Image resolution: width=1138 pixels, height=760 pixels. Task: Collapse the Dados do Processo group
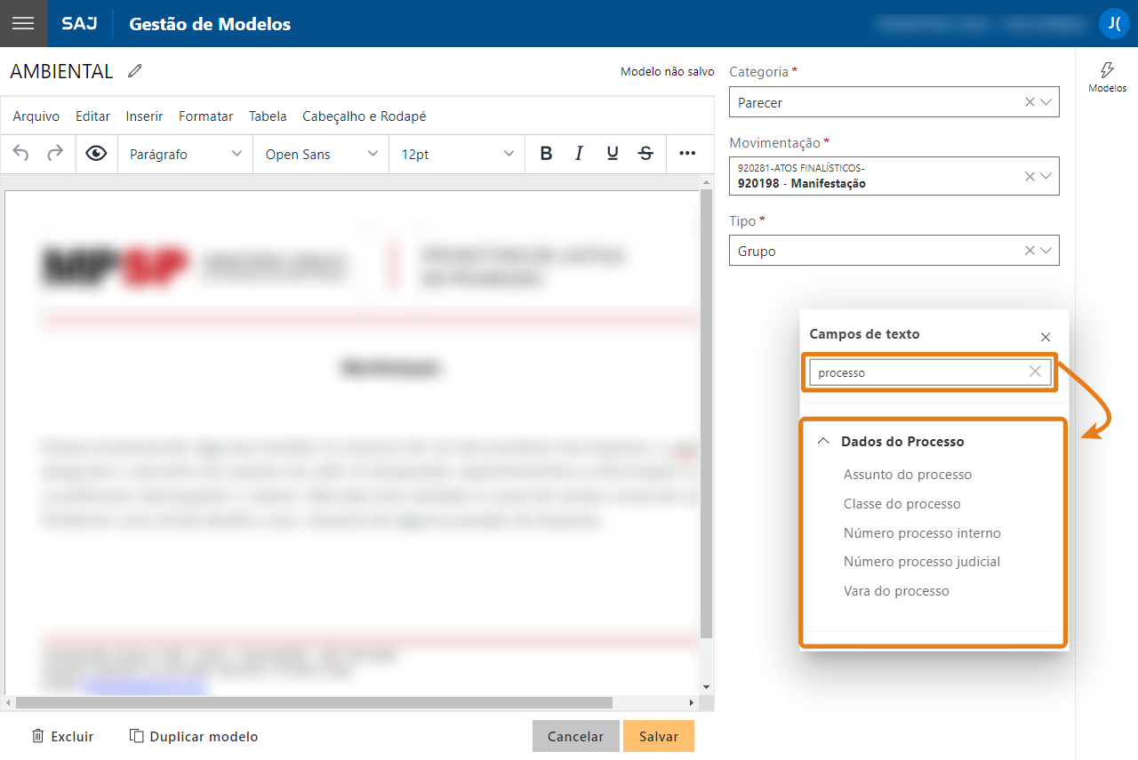(x=823, y=441)
